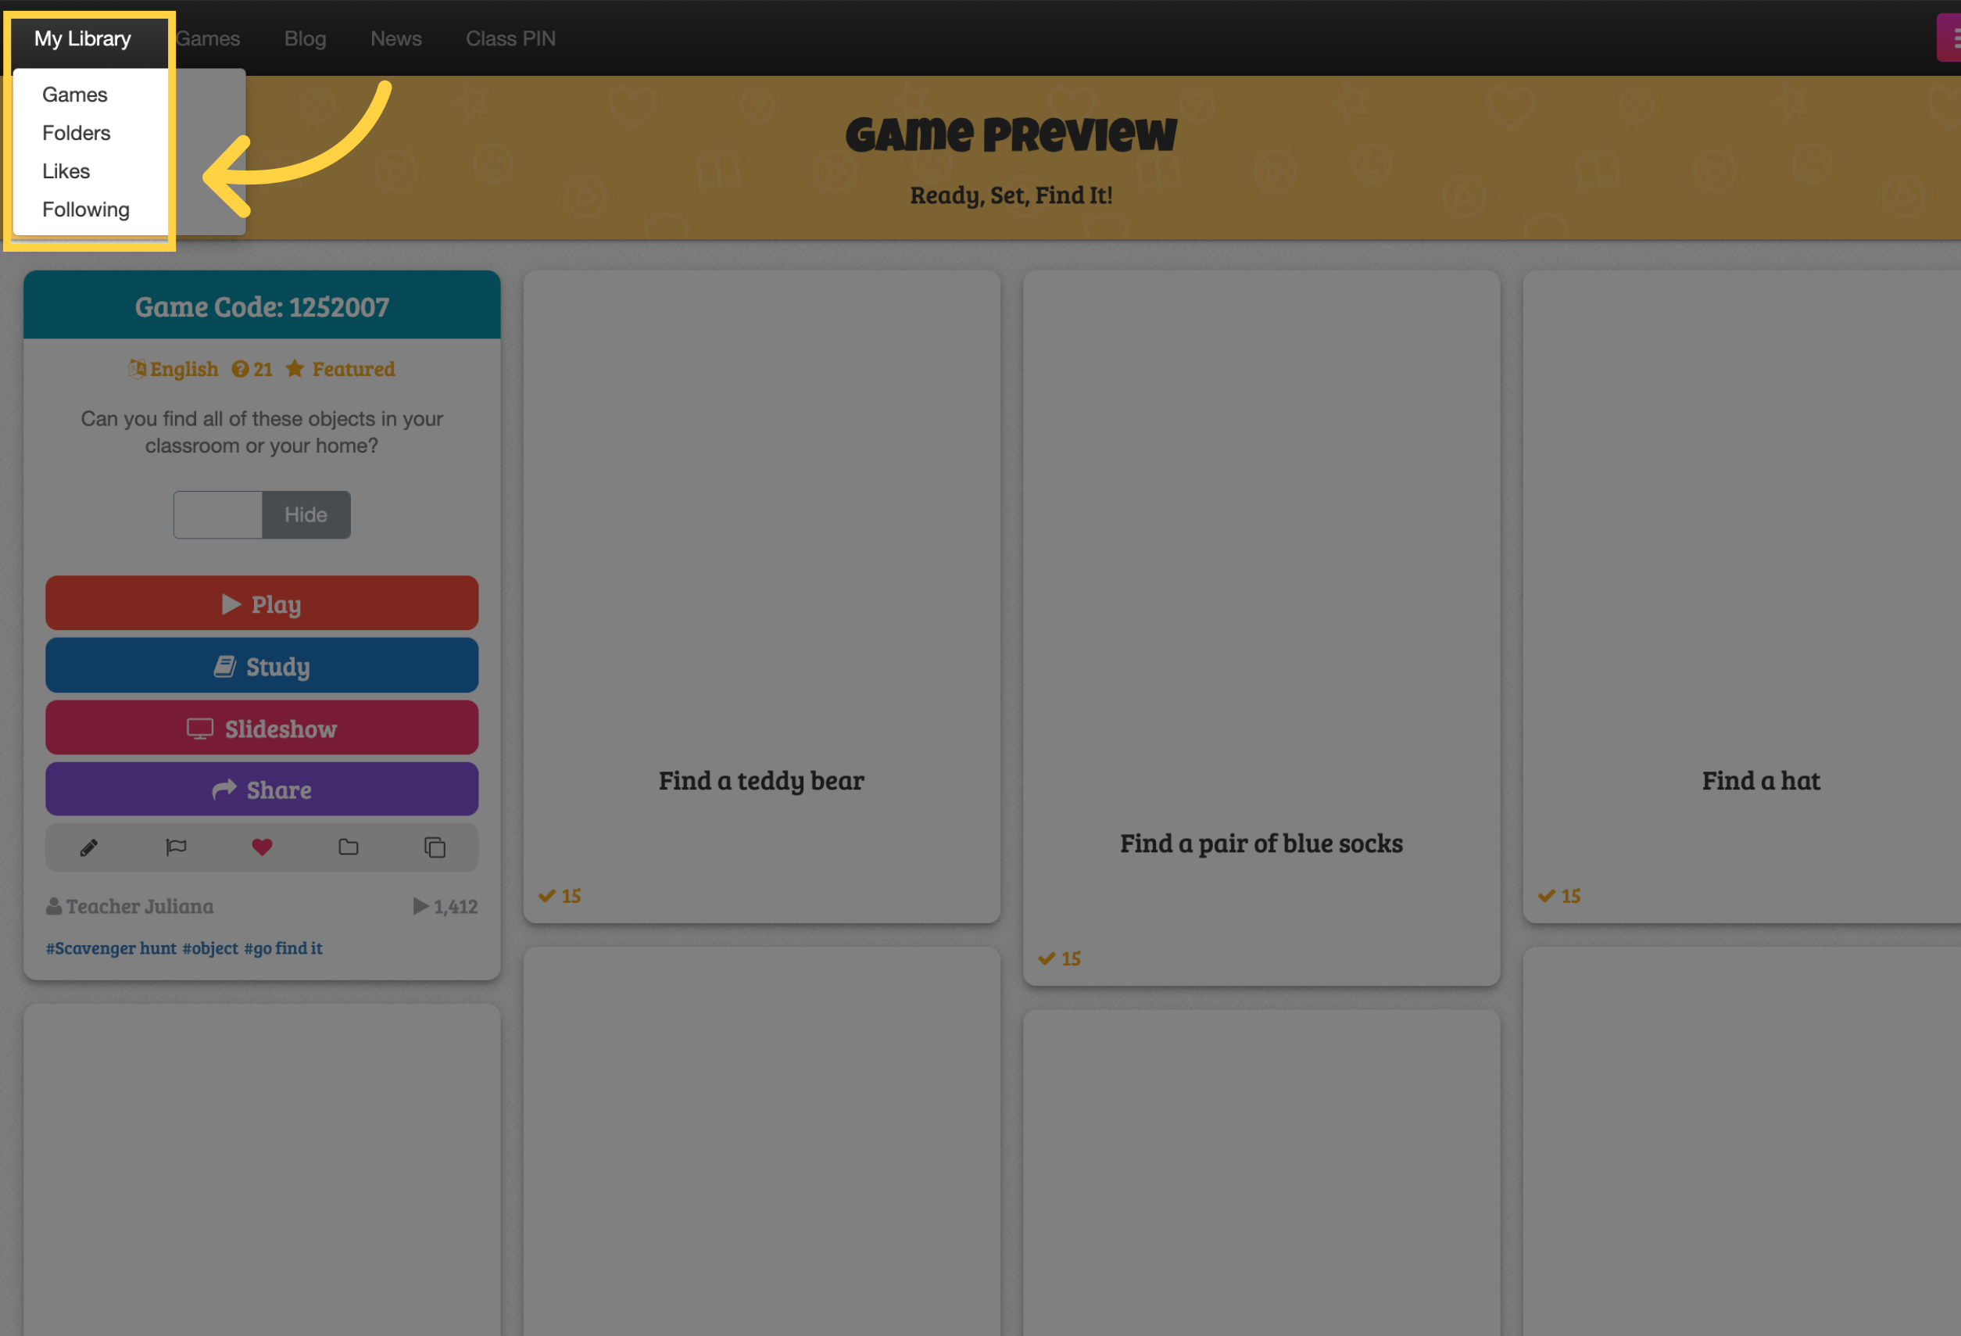Screen dimensions: 1961x1336
Task: Click the #Scavenger hunt hashtag link
Action: 109,945
